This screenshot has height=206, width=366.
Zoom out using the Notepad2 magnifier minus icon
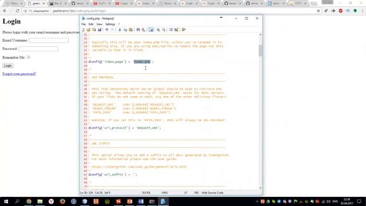pos(164,30)
